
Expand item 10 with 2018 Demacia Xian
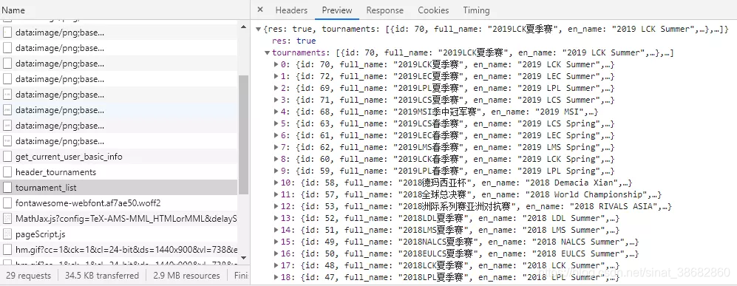pos(276,183)
